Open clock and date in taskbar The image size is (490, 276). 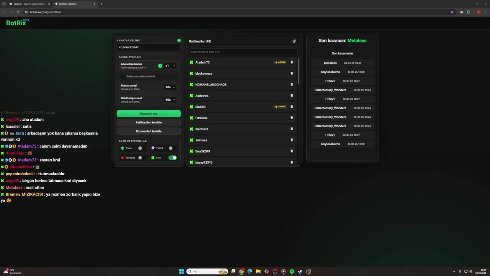click(x=481, y=271)
